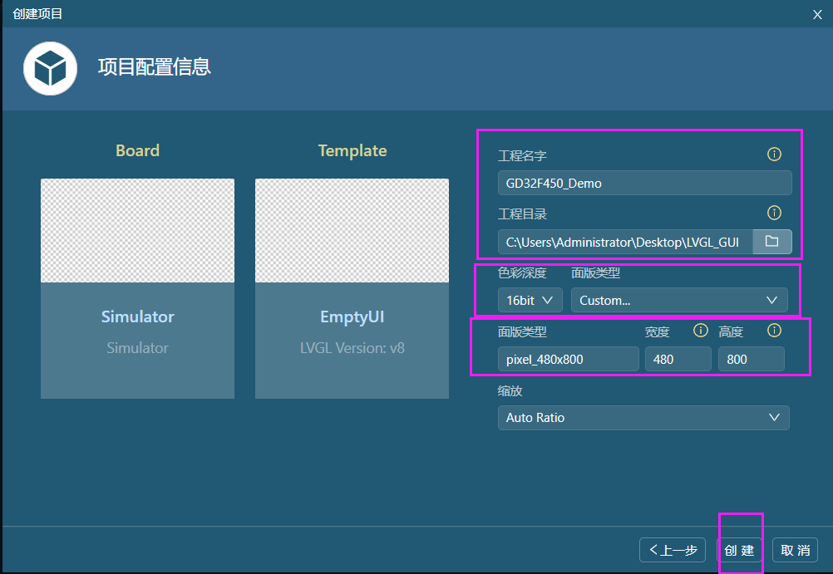Go back with the 上一步 button
Viewport: 833px width, 574px height.
pyautogui.click(x=673, y=550)
